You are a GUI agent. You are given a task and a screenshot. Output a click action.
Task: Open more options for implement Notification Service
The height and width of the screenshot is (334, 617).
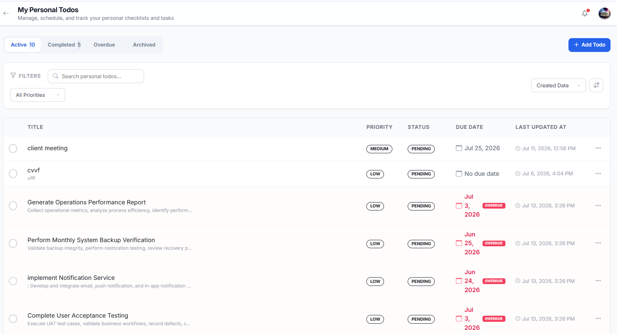(x=598, y=281)
